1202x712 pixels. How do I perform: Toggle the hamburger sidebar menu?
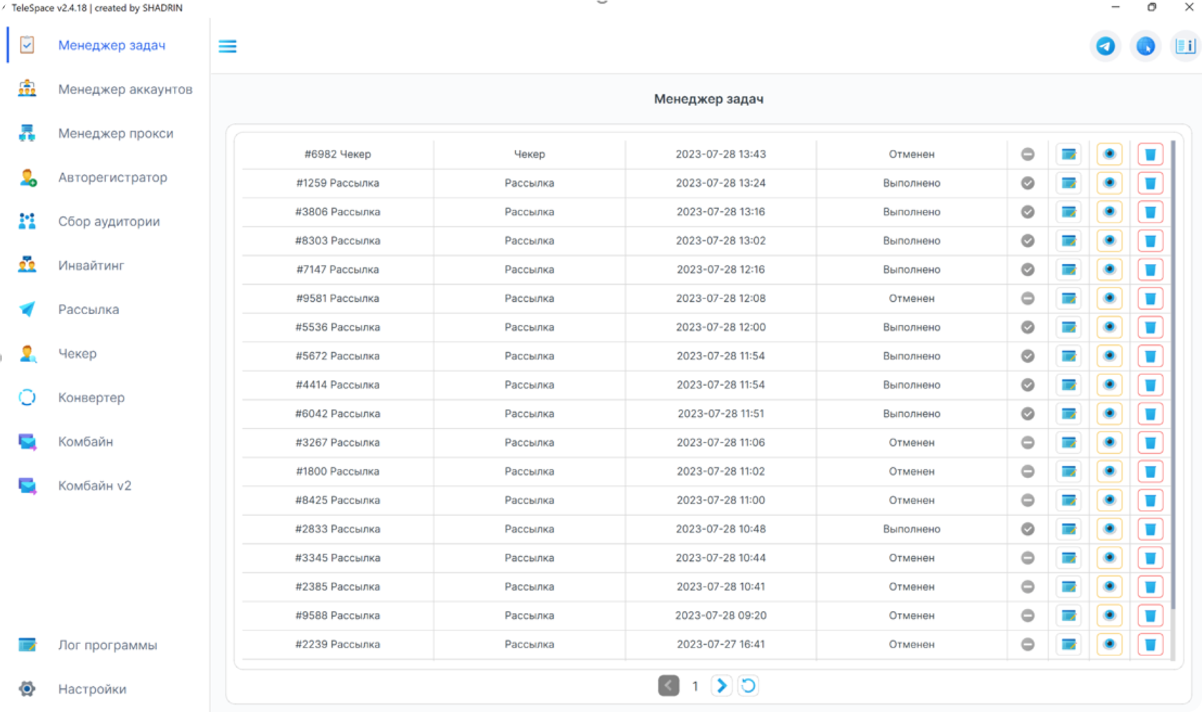coord(228,47)
